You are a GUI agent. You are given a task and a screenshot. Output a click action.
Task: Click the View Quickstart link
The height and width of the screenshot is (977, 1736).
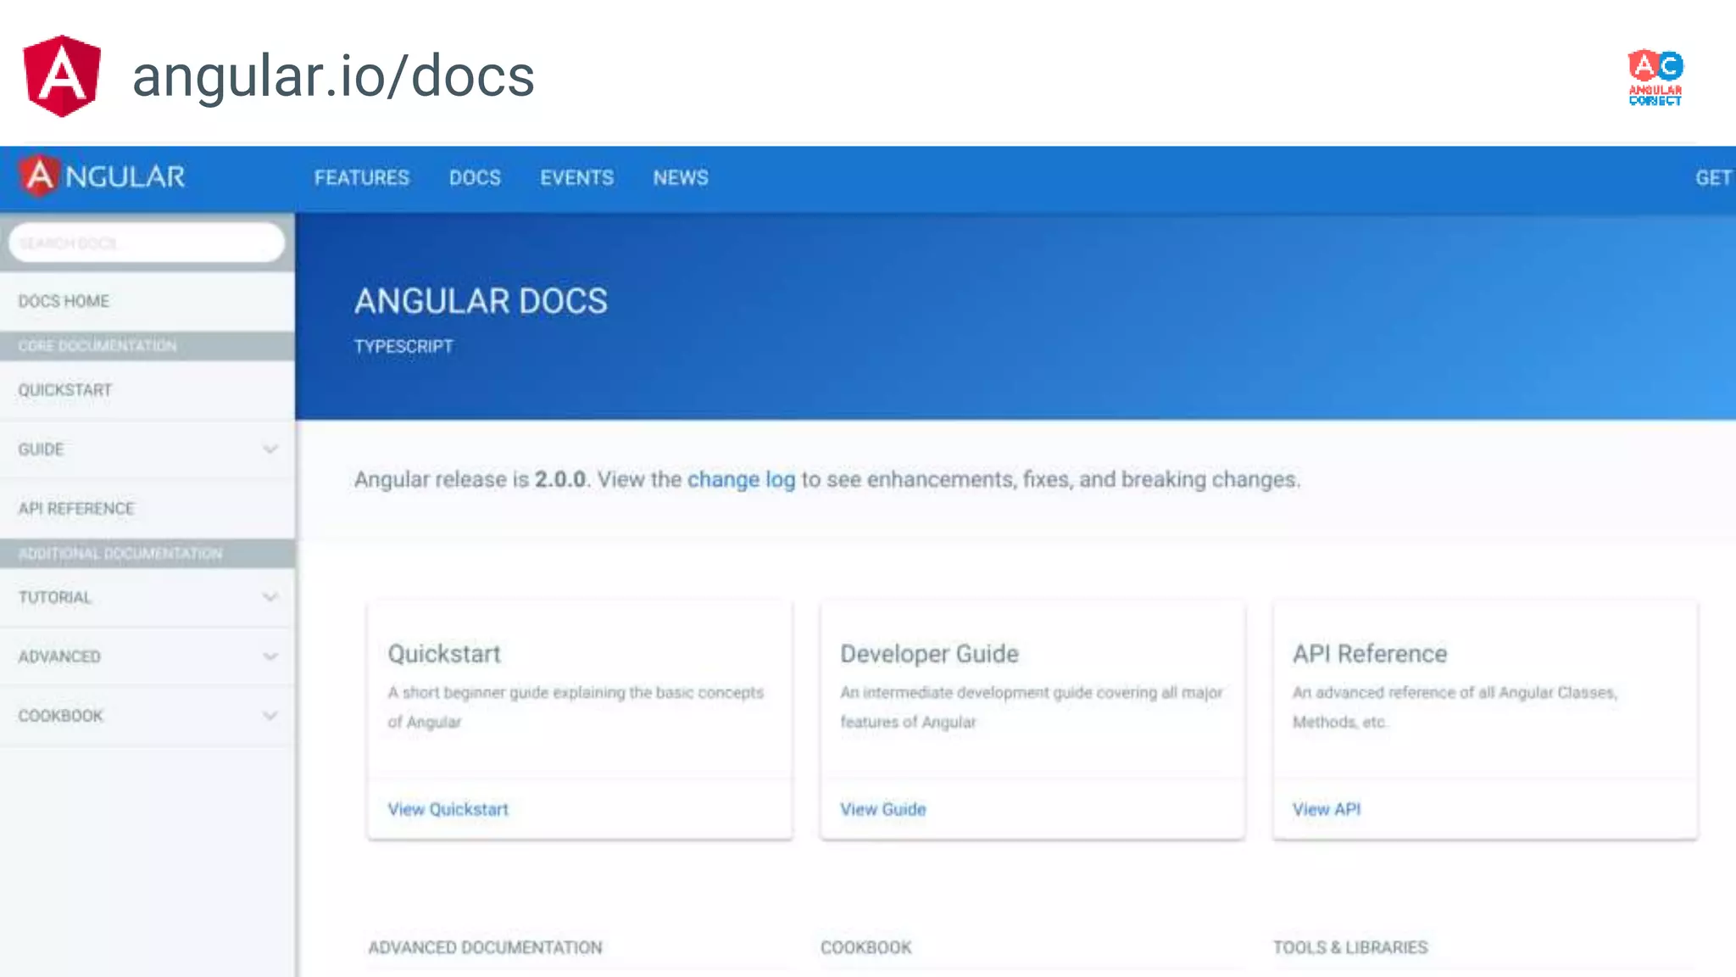pyautogui.click(x=448, y=809)
